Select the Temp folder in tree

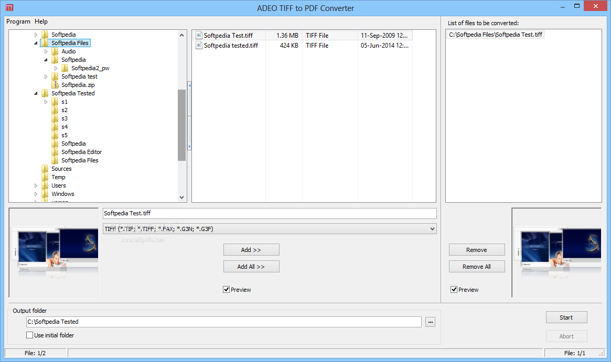click(x=58, y=177)
